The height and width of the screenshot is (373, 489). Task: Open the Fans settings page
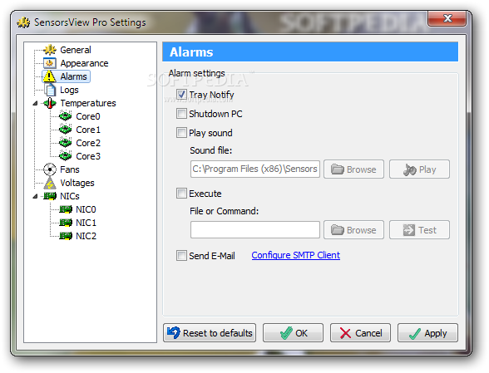pos(70,169)
